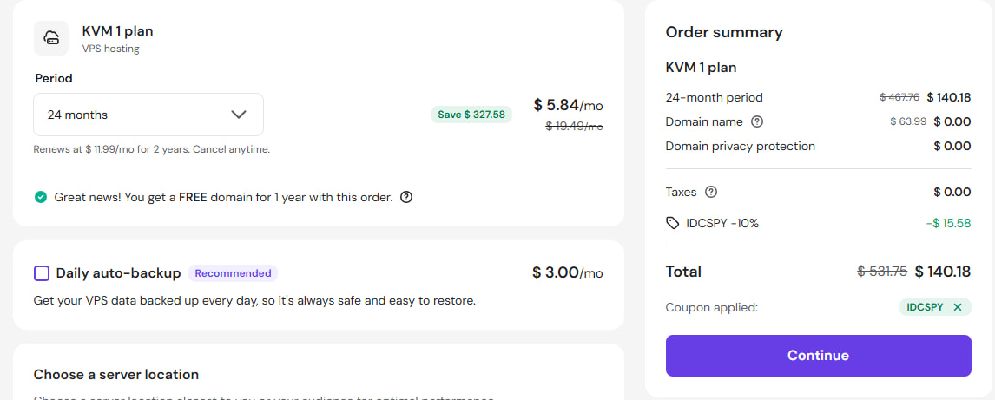Remove the IDCSPY coupon with the X icon
This screenshot has width=995, height=400.
tap(958, 307)
